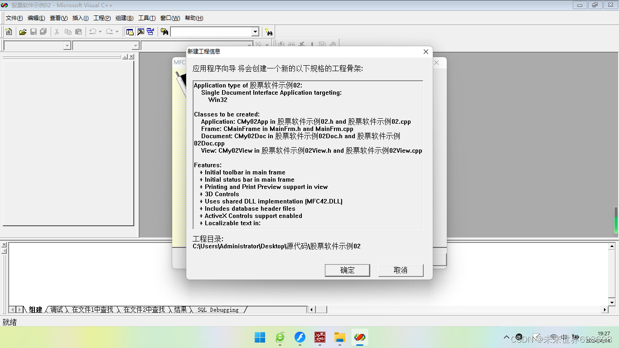Cancel with the 取消 button
The image size is (619, 348).
tap(401, 270)
